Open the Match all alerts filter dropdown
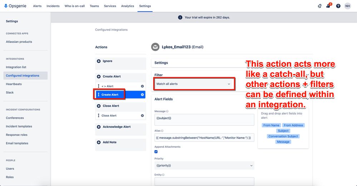The height and width of the screenshot is (186, 357). click(x=193, y=84)
